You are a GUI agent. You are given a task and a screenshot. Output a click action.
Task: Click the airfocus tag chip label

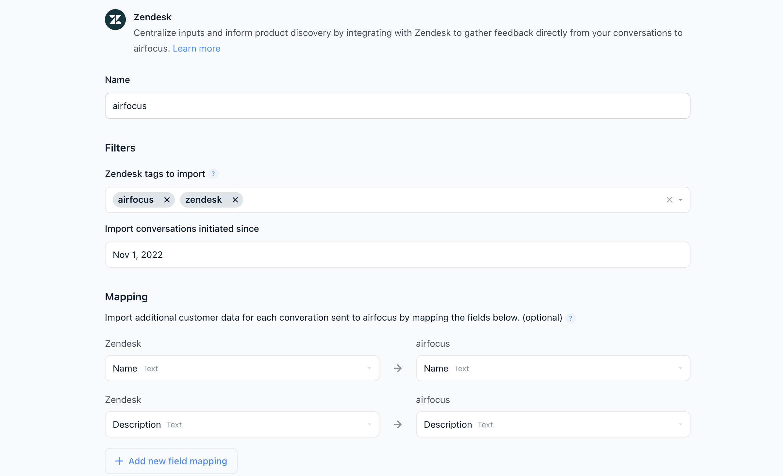(136, 200)
